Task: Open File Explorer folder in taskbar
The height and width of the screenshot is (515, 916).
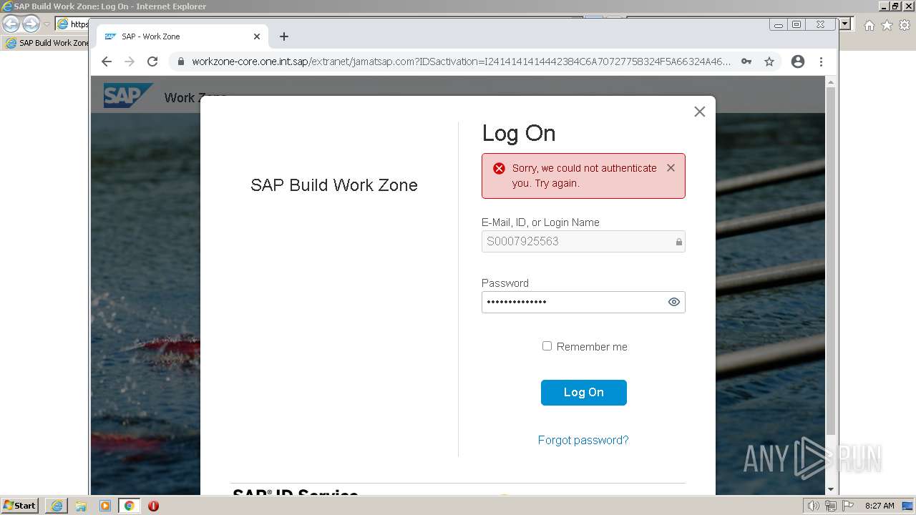Action: tap(81, 506)
